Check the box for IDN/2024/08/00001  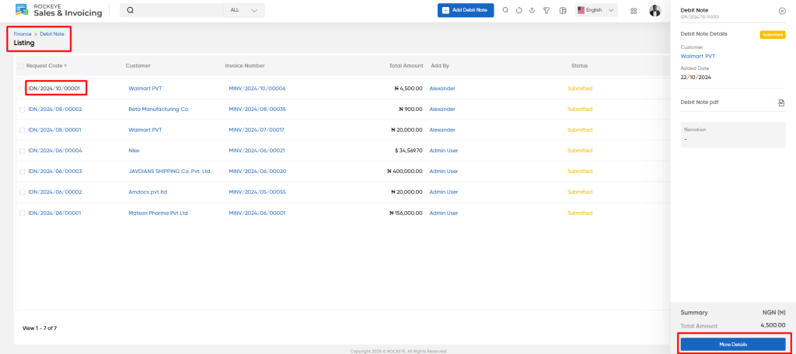point(22,130)
